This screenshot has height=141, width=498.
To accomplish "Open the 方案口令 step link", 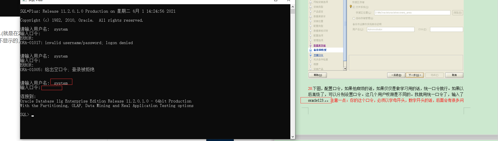I will pos(318,55).
